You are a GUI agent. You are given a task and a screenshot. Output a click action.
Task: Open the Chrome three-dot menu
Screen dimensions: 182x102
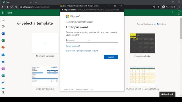pyautogui.click(x=179, y=7)
